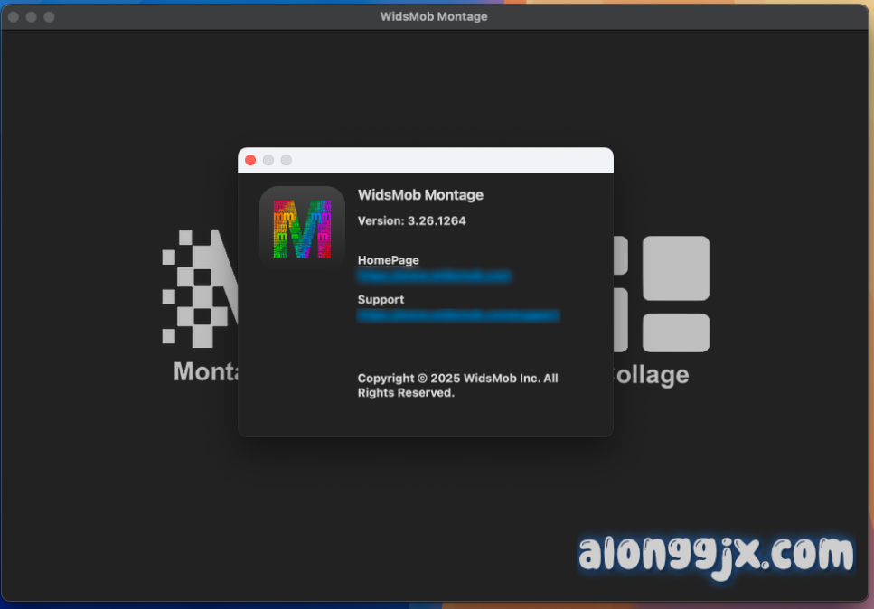The image size is (874, 609).
Task: Zoom the main WidsMob Montage window
Action: 49,17
